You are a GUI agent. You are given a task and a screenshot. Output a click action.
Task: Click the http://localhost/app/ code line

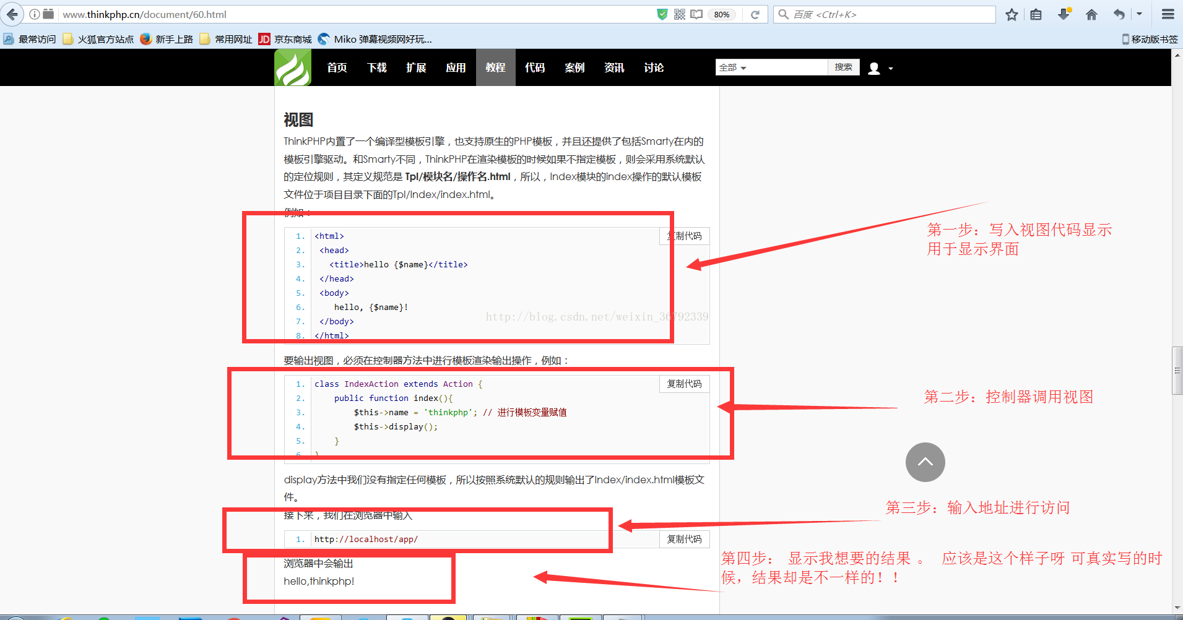pos(366,539)
